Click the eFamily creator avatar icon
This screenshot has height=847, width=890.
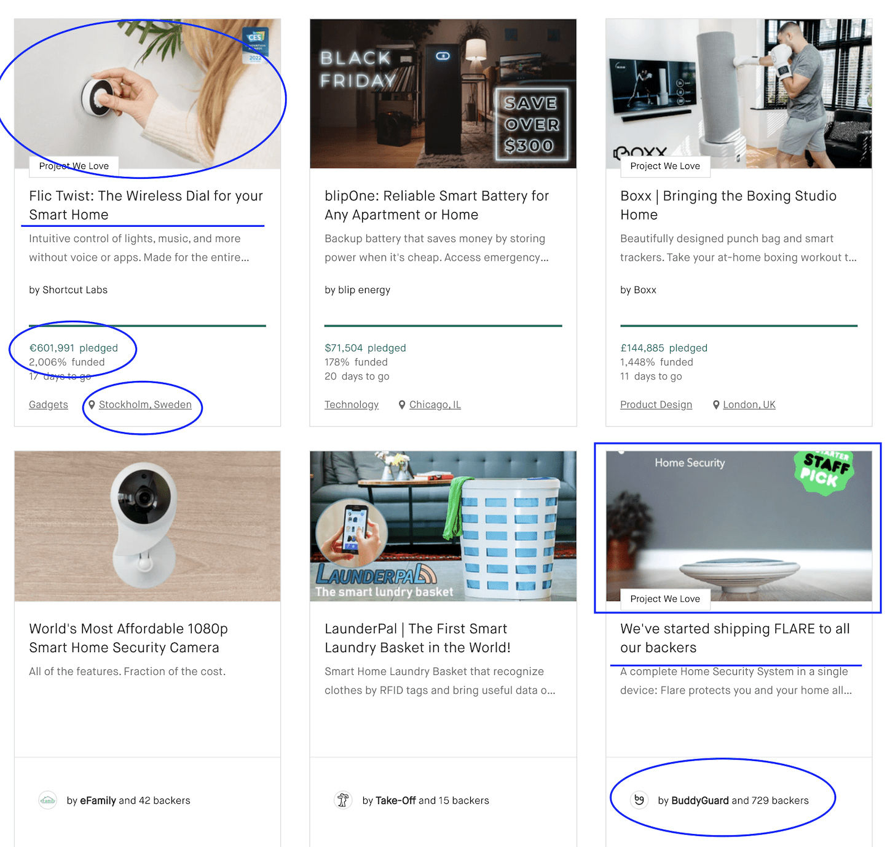pyautogui.click(x=47, y=800)
